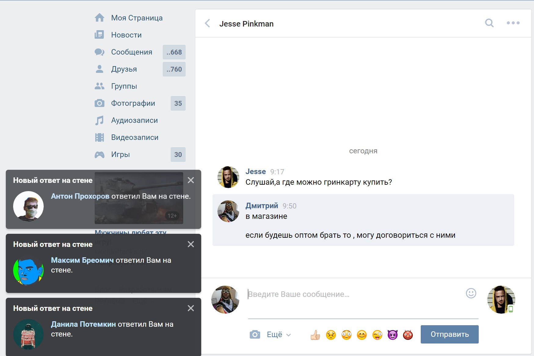534x356 pixels.
Task: Click the ..760 friends counter
Action: pos(174,69)
